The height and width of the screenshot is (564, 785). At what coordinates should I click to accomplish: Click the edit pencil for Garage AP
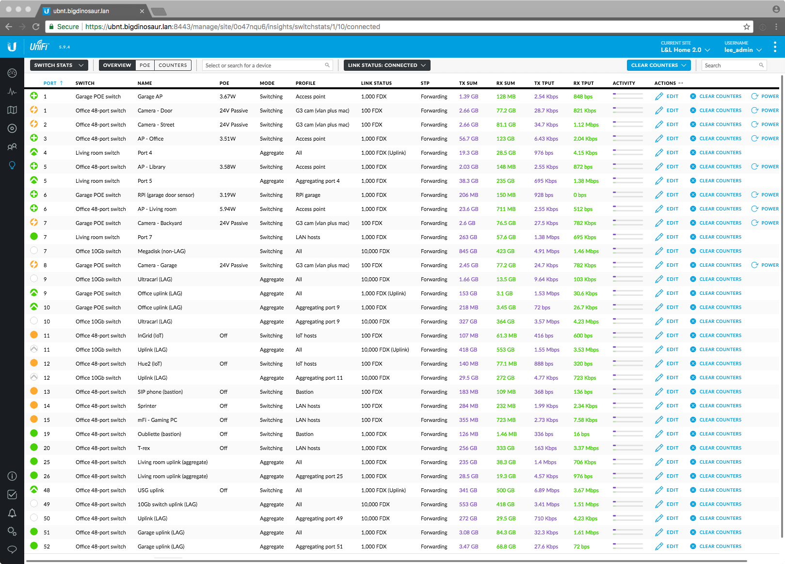(667, 97)
